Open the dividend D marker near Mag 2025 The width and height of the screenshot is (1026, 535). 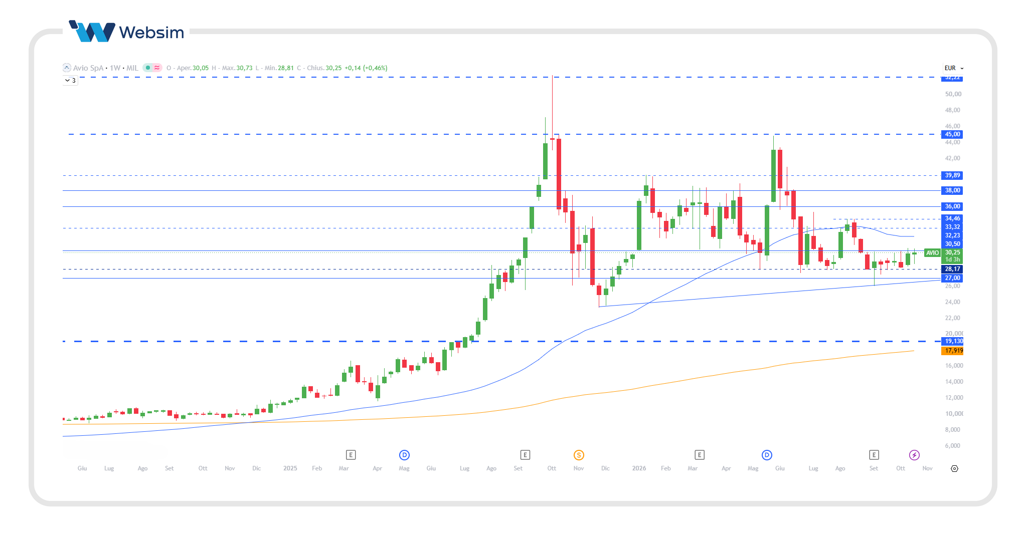pyautogui.click(x=404, y=455)
